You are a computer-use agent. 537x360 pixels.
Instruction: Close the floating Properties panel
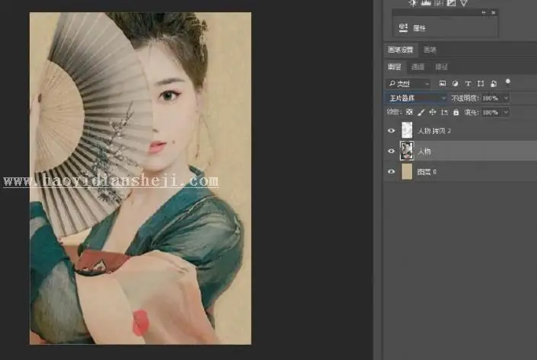(x=493, y=13)
